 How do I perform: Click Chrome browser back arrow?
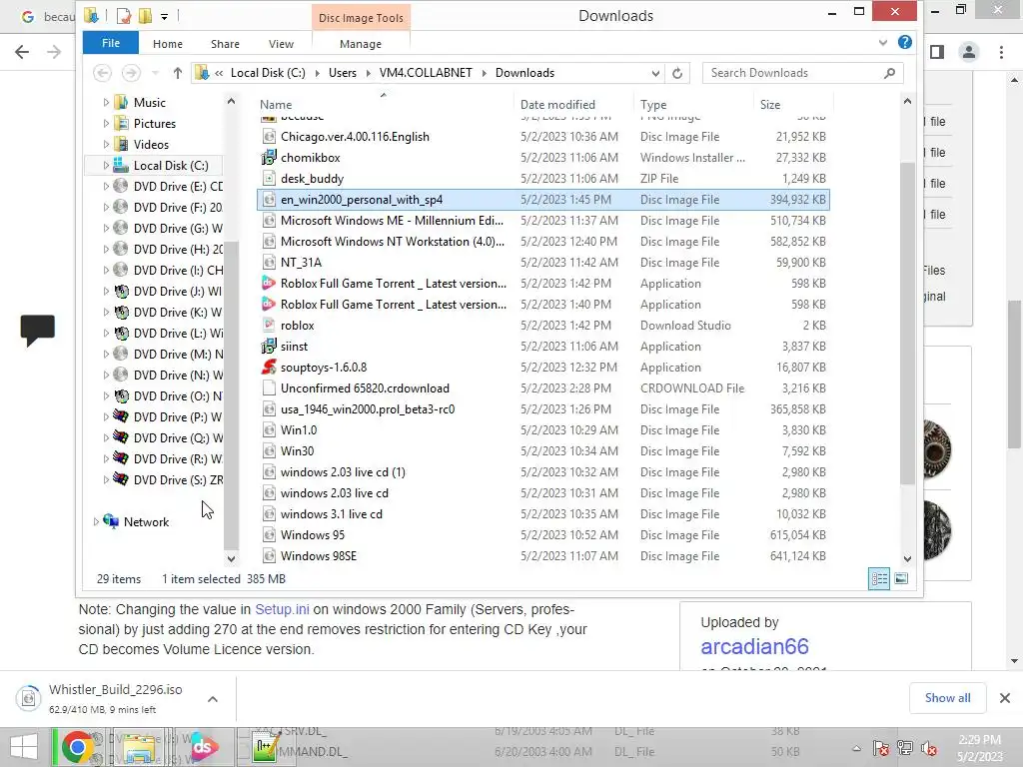pyautogui.click(x=22, y=52)
